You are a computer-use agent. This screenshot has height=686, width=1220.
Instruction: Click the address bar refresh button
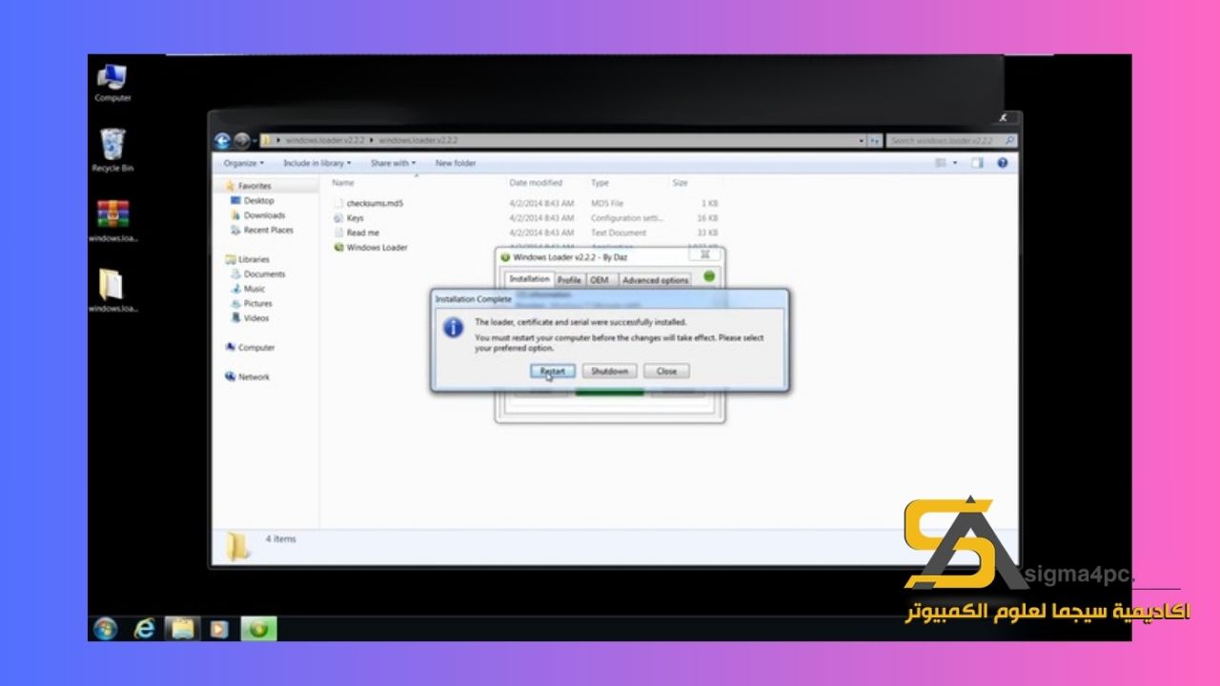[x=874, y=141]
